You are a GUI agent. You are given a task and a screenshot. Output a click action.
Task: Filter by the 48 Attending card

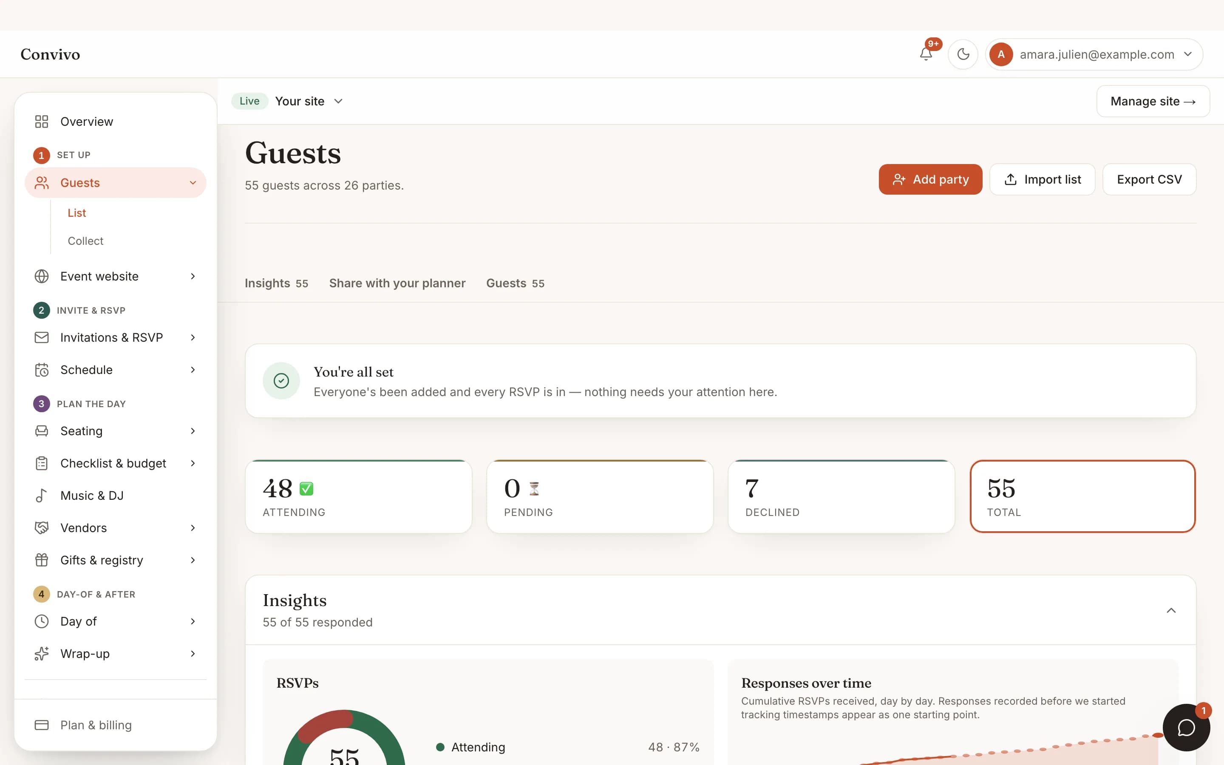pos(359,496)
